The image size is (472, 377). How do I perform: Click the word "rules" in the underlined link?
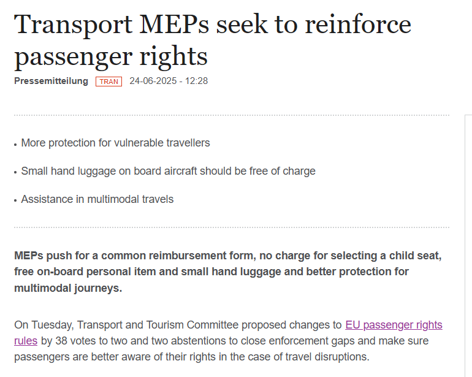point(26,341)
